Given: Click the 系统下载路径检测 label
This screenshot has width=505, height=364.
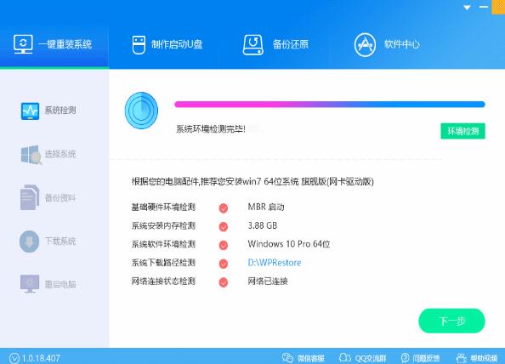Looking at the screenshot, I should click(163, 263).
